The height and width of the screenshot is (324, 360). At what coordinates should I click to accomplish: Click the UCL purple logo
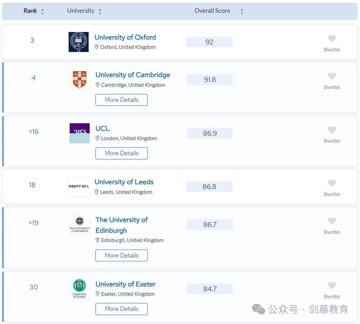79,133
